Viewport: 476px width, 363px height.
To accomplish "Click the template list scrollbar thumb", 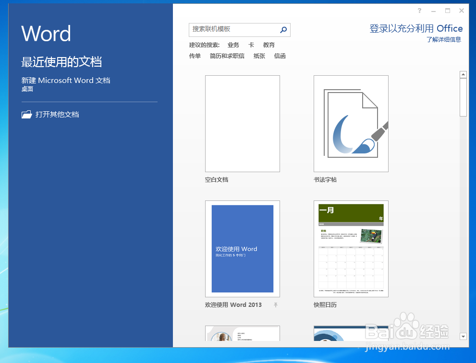I will pos(463,97).
